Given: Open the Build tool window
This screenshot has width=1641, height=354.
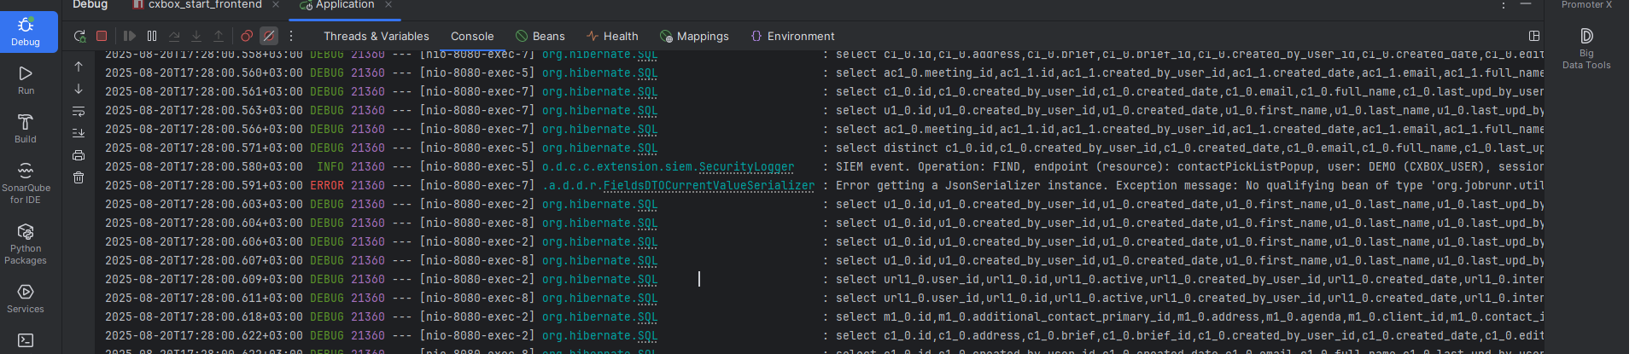Looking at the screenshot, I should click(26, 129).
